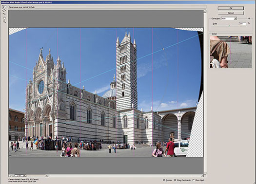Select the Constraint tool

pyautogui.click(x=4, y=7)
